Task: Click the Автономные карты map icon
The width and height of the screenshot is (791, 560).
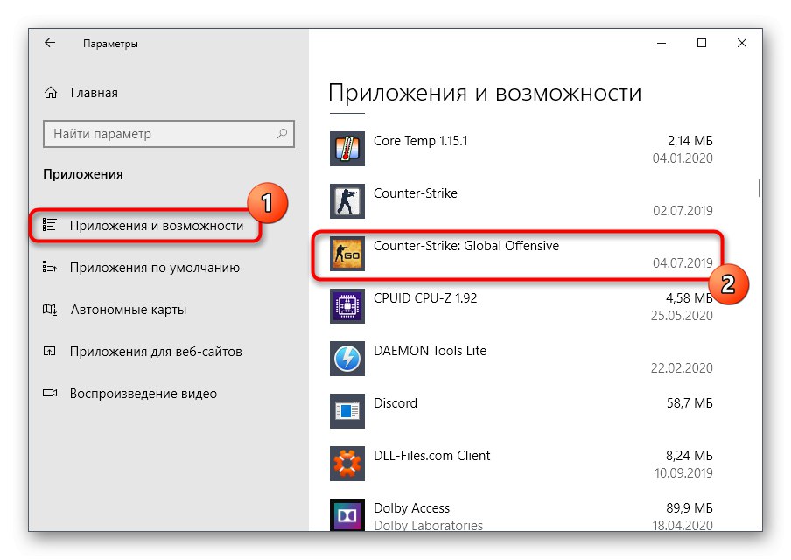Action: [x=49, y=309]
